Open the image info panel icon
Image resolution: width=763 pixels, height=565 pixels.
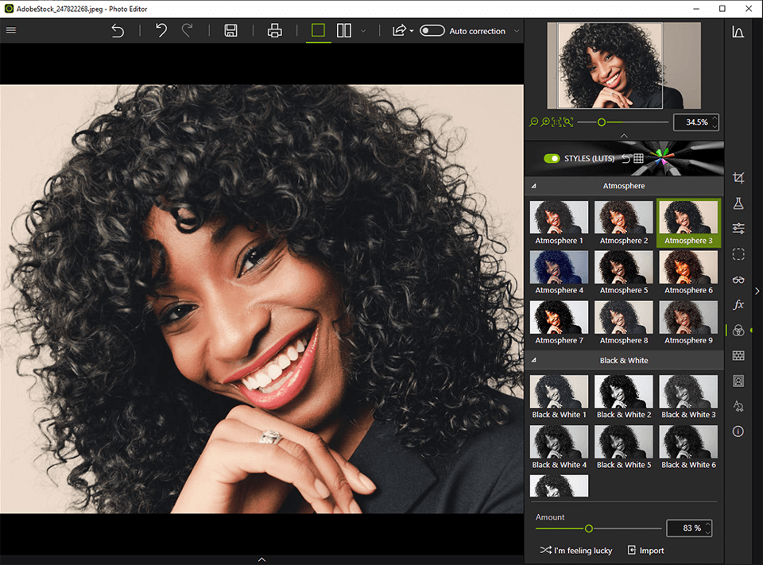(x=738, y=431)
